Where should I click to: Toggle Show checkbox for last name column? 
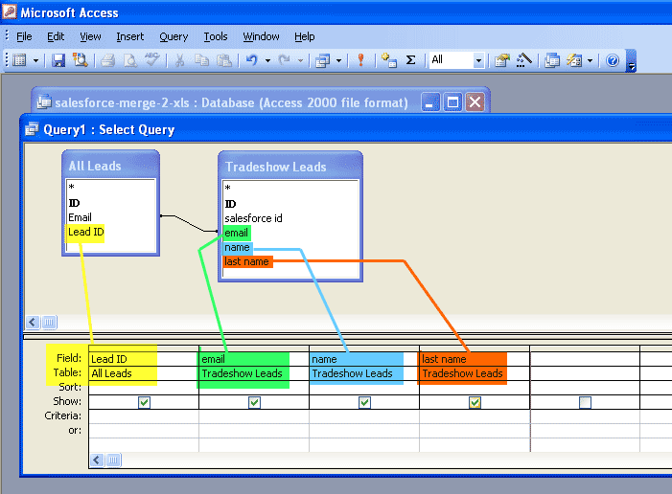coord(475,402)
